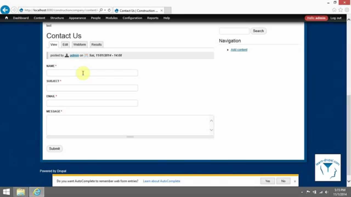Click the browser tools gear icon

(x=347, y=10)
